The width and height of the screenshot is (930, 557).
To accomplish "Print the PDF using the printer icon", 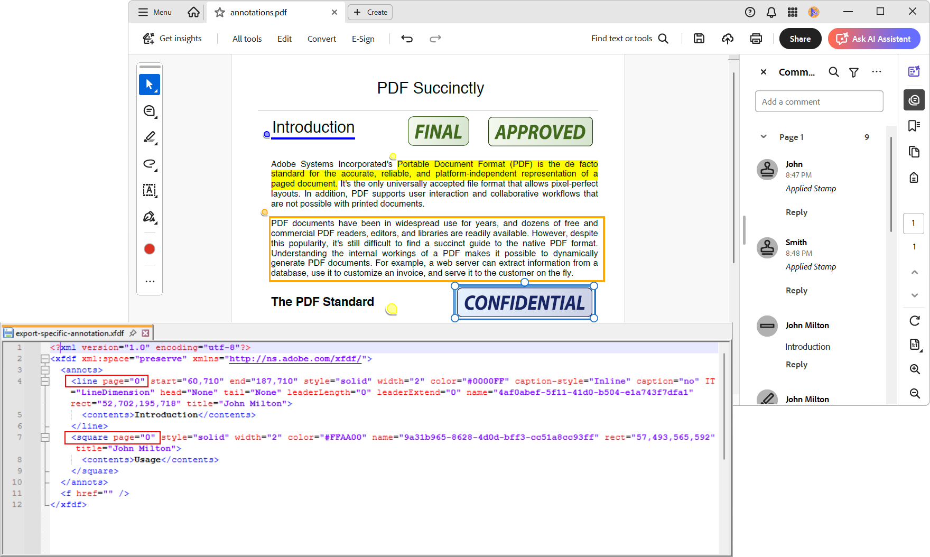I will (756, 39).
